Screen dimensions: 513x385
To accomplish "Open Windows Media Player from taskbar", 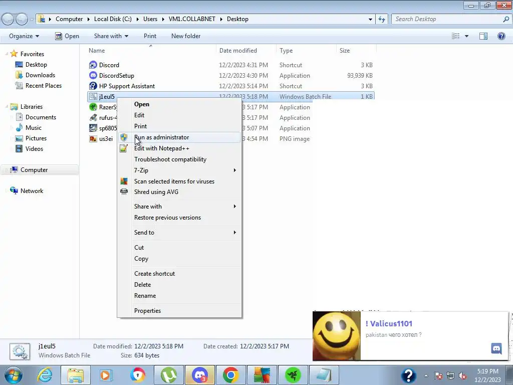I will click(x=106, y=375).
